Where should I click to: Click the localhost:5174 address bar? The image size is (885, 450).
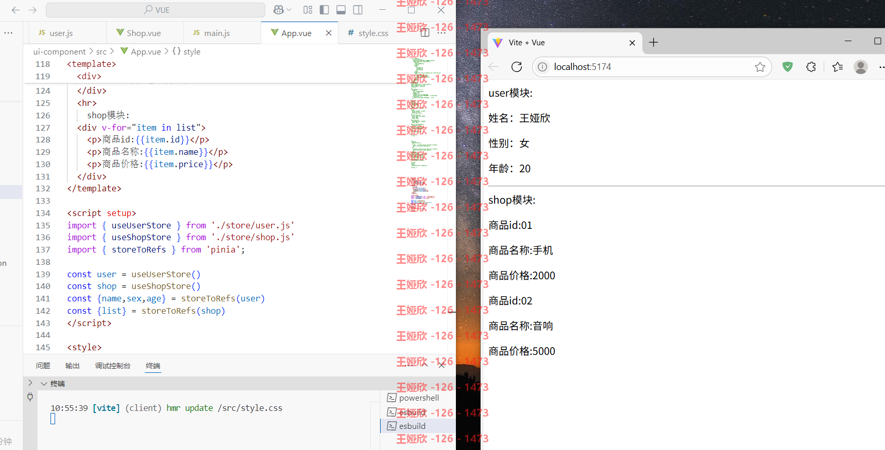click(652, 67)
